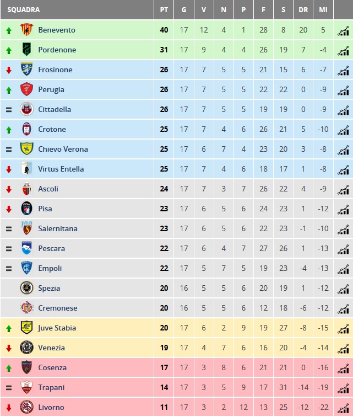Open the Salernitana team link
Viewport: 353px width, 416px height.
[x=58, y=228]
